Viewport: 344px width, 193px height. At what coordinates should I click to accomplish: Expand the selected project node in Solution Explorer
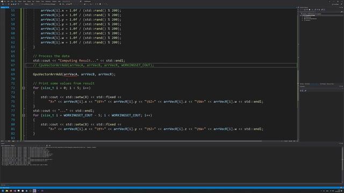tap(301, 16)
